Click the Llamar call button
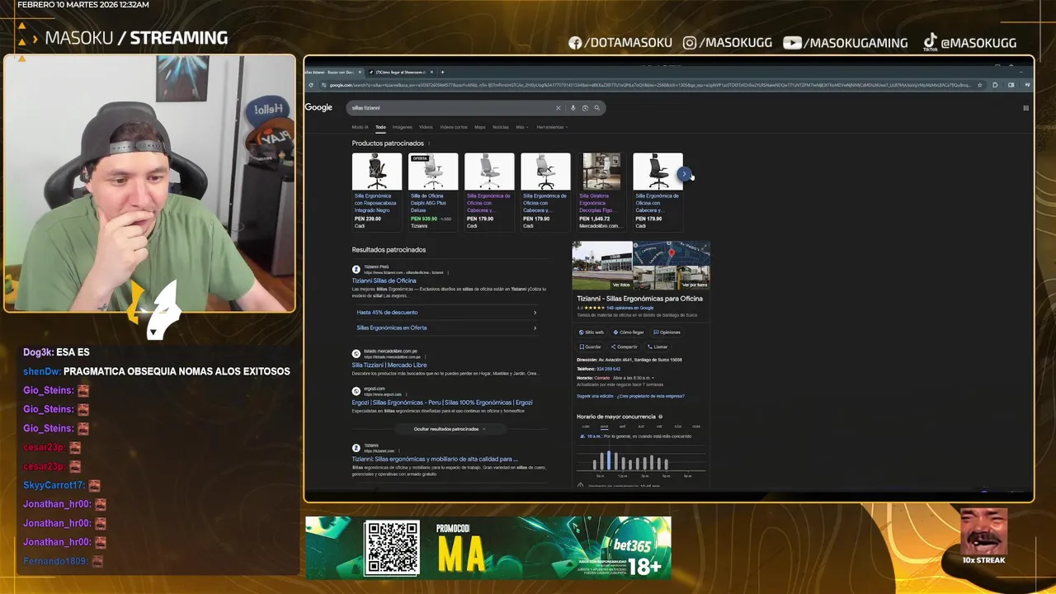The width and height of the screenshot is (1056, 594). coord(658,346)
